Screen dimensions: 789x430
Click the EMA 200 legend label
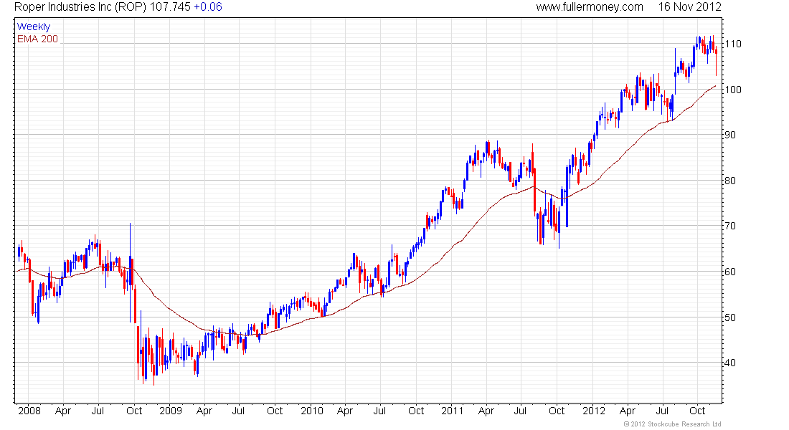(38, 39)
